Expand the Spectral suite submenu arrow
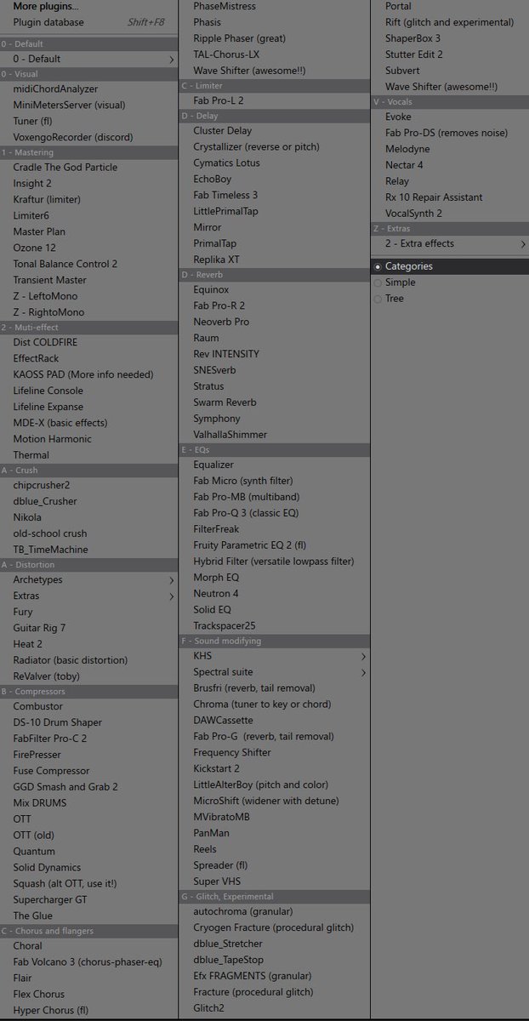 tap(364, 673)
